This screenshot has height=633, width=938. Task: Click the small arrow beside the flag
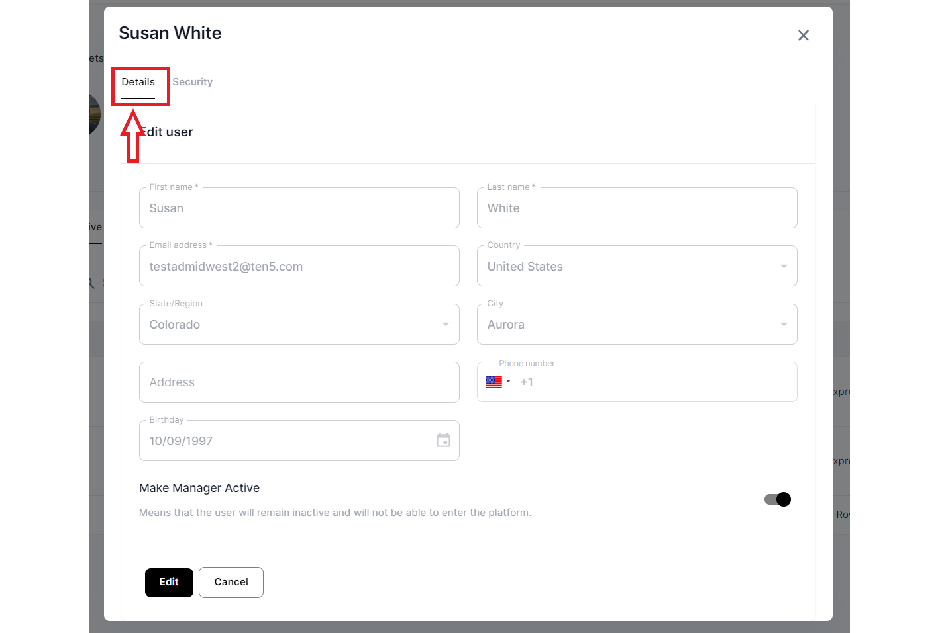[x=508, y=382]
